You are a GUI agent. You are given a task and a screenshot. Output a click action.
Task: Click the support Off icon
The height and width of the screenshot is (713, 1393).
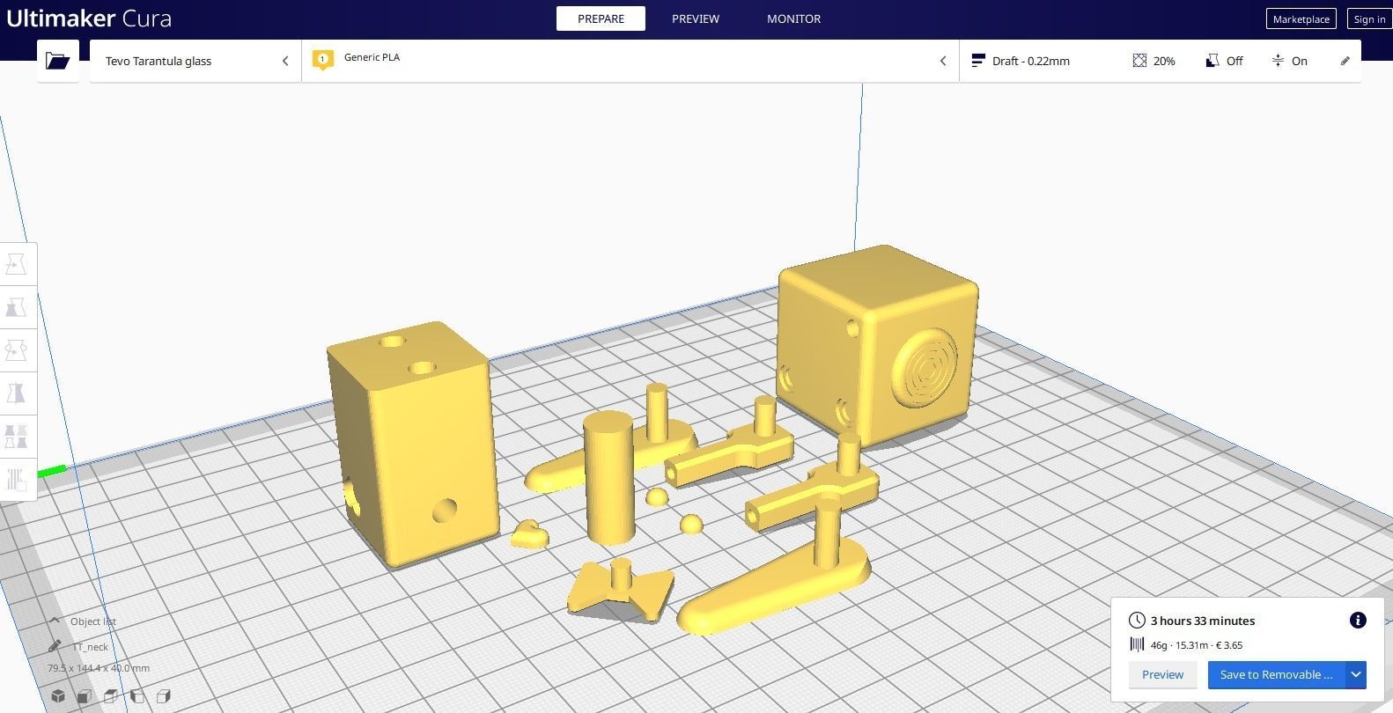click(1212, 61)
